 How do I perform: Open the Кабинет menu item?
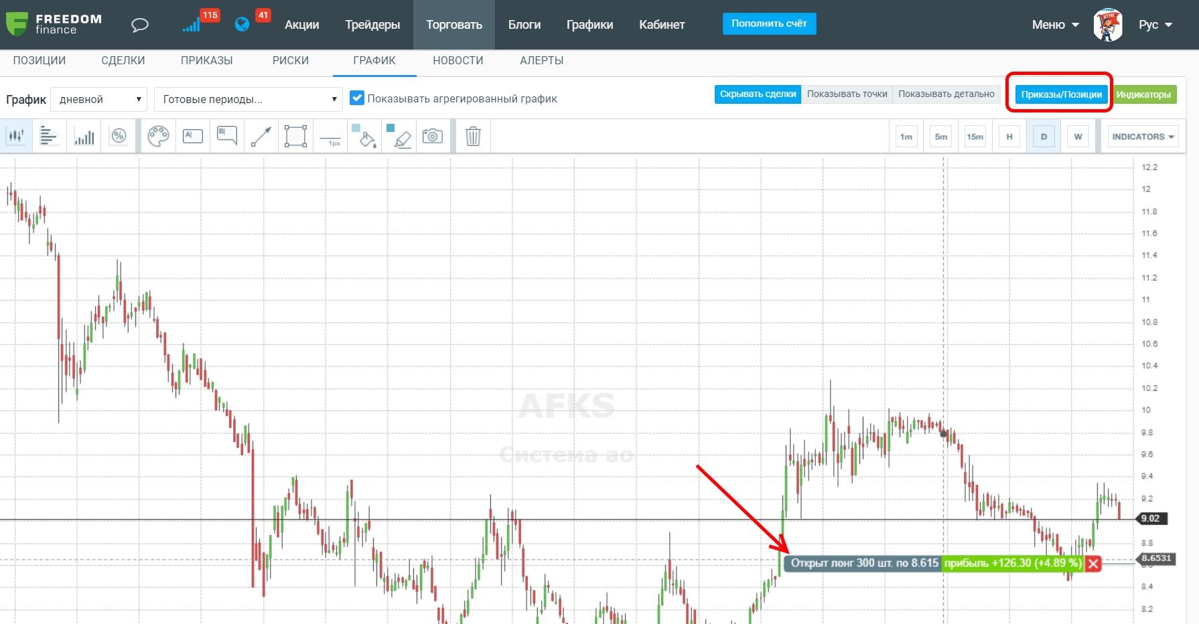[662, 25]
